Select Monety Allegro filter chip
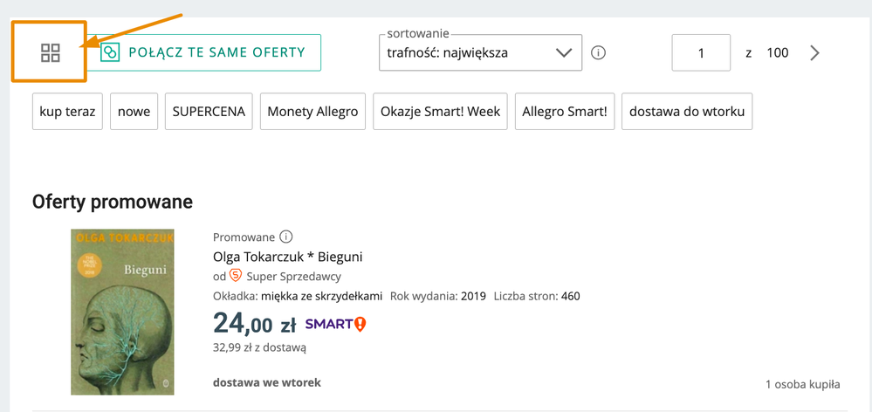The height and width of the screenshot is (412, 872). [312, 112]
